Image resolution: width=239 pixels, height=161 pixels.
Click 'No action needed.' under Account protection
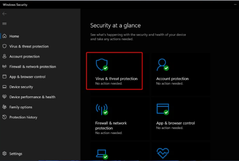[x=170, y=84]
